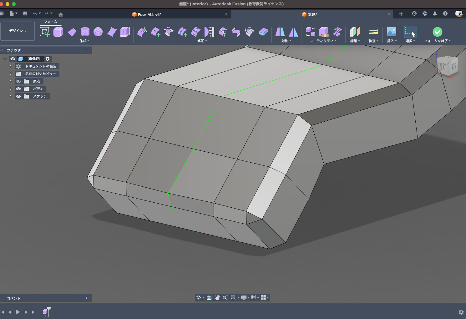
Task: Hide the スケッチ folder via eye icon
Action: 18,96
